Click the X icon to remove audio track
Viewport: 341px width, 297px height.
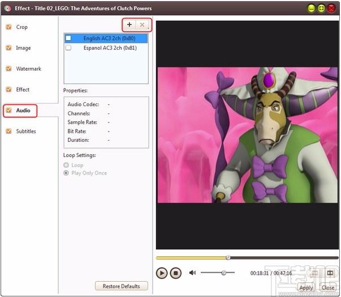[x=143, y=25]
